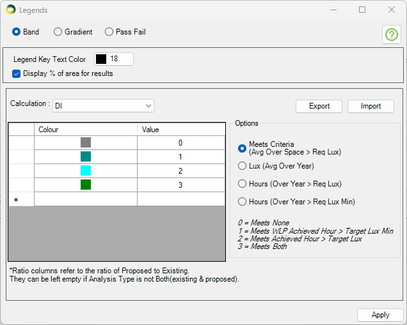The height and width of the screenshot is (325, 407).
Task: Click the Legends app icon in title bar
Action: 11,10
